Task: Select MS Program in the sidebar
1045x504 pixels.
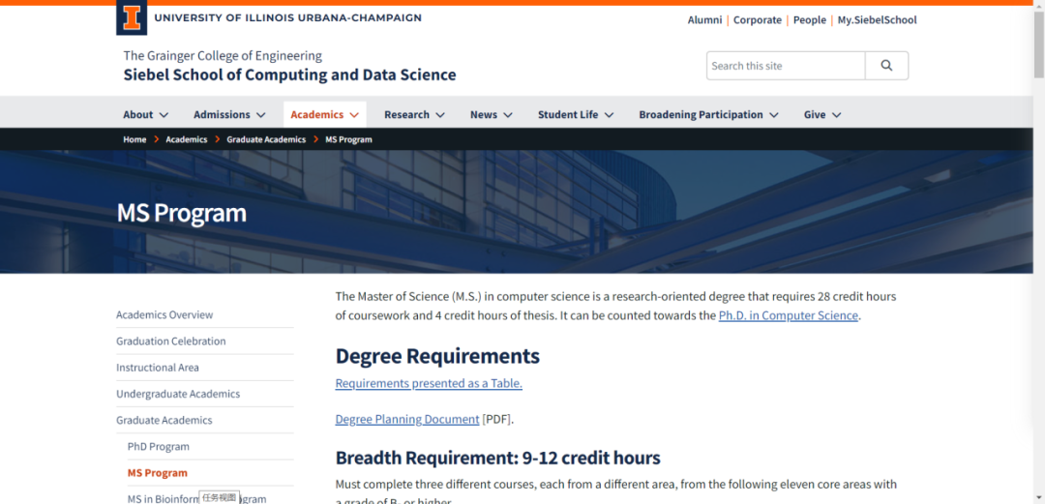Action: point(158,473)
